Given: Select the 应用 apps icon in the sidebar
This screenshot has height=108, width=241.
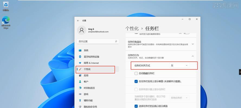Looking at the screenshot, I should click(80, 75).
